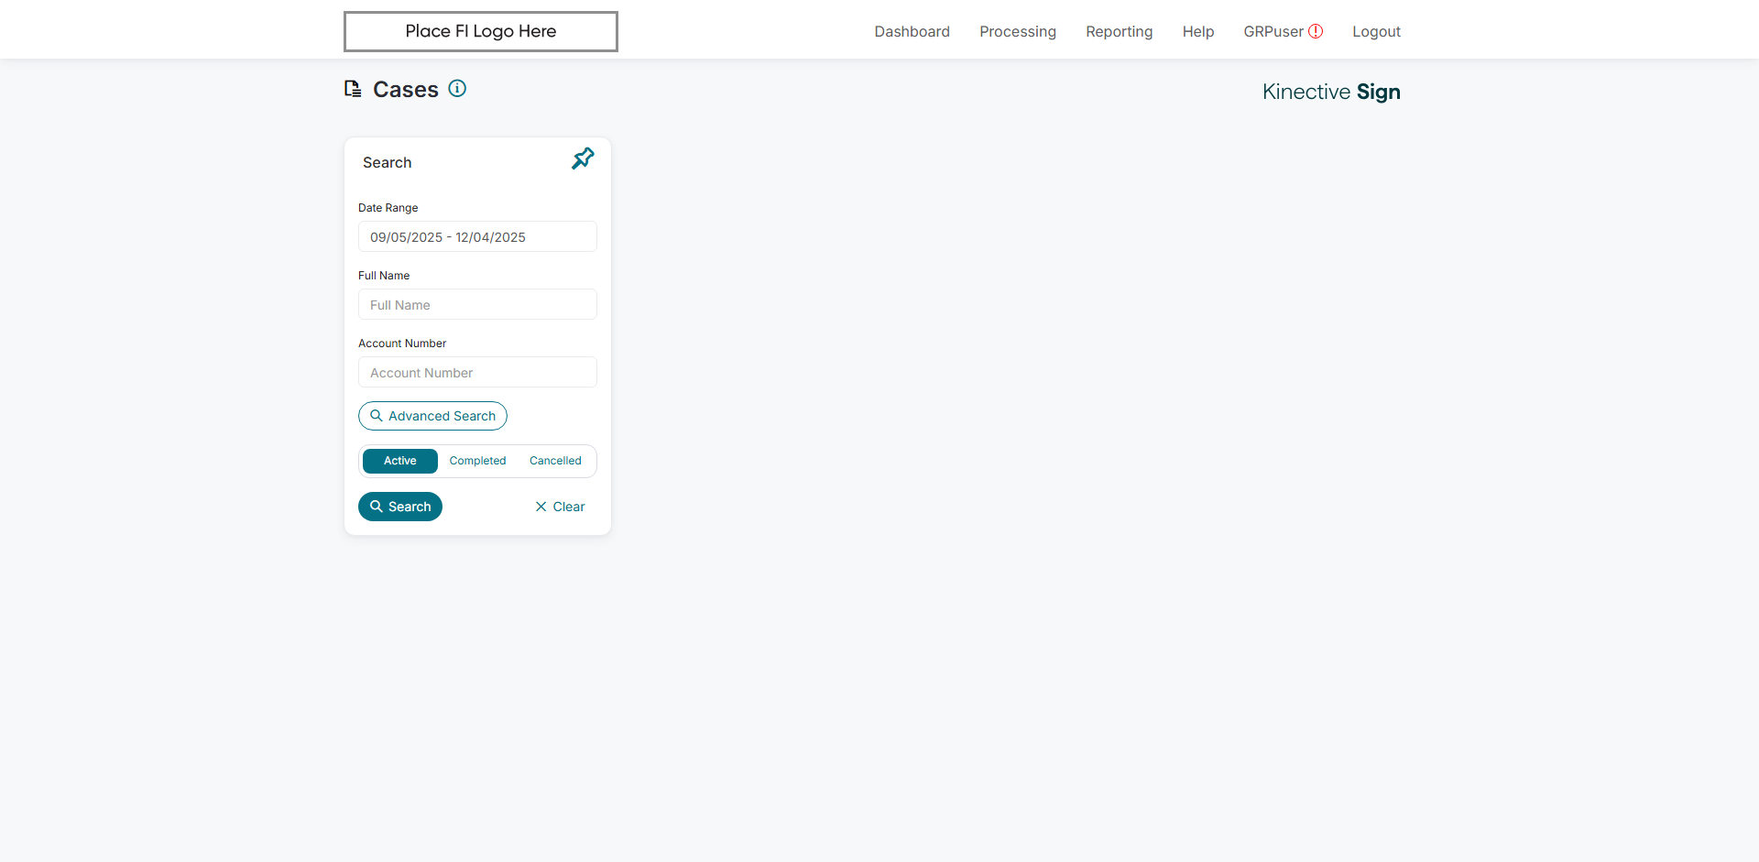Click the Cases page heading
The height and width of the screenshot is (862, 1759).
click(x=406, y=89)
